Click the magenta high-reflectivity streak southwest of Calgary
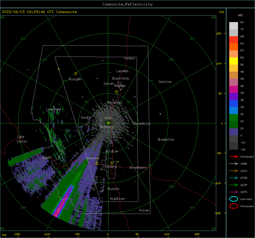This screenshot has width=255, height=238. [63, 201]
